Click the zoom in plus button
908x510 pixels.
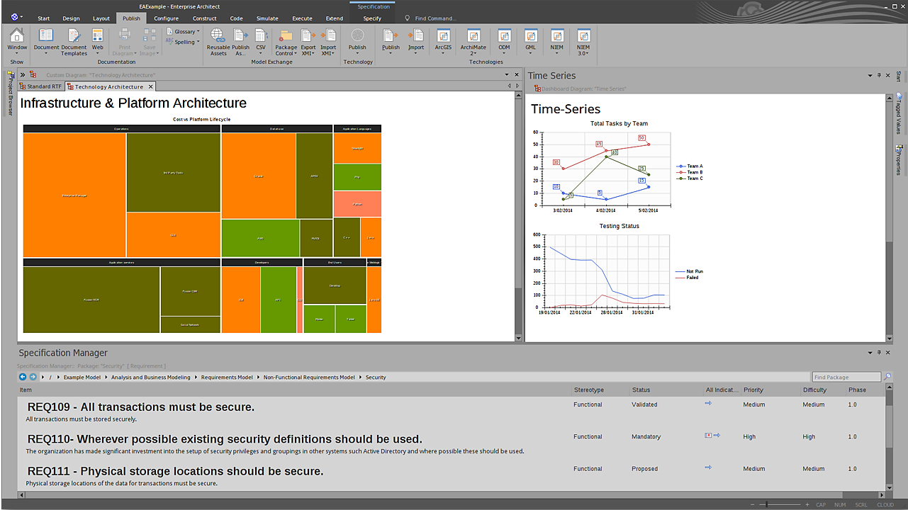pos(807,505)
